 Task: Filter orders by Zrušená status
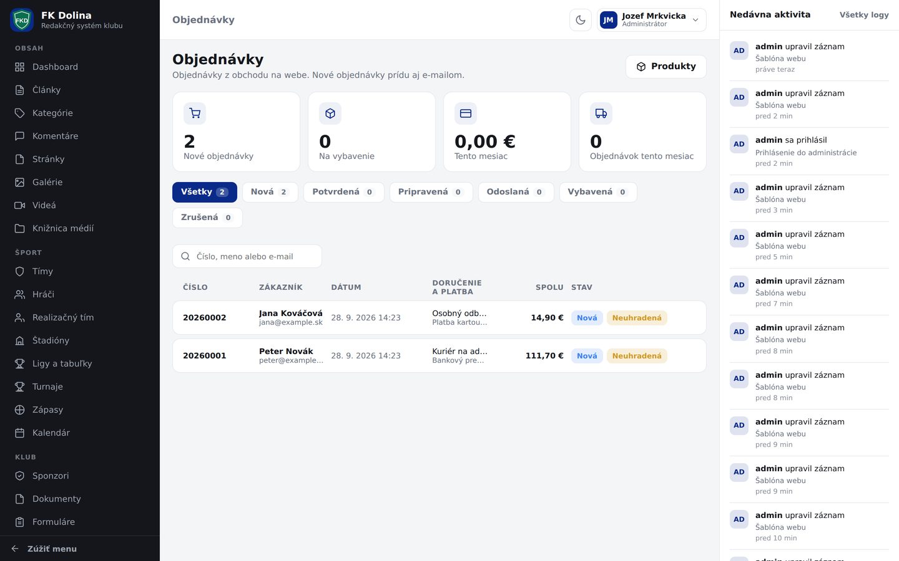pos(207,218)
